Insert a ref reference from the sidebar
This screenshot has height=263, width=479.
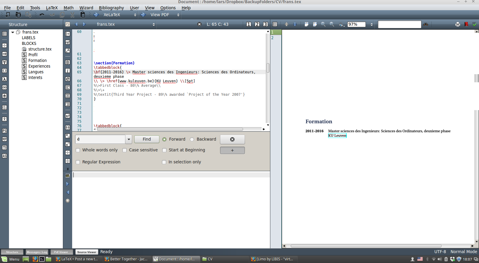[68, 42]
